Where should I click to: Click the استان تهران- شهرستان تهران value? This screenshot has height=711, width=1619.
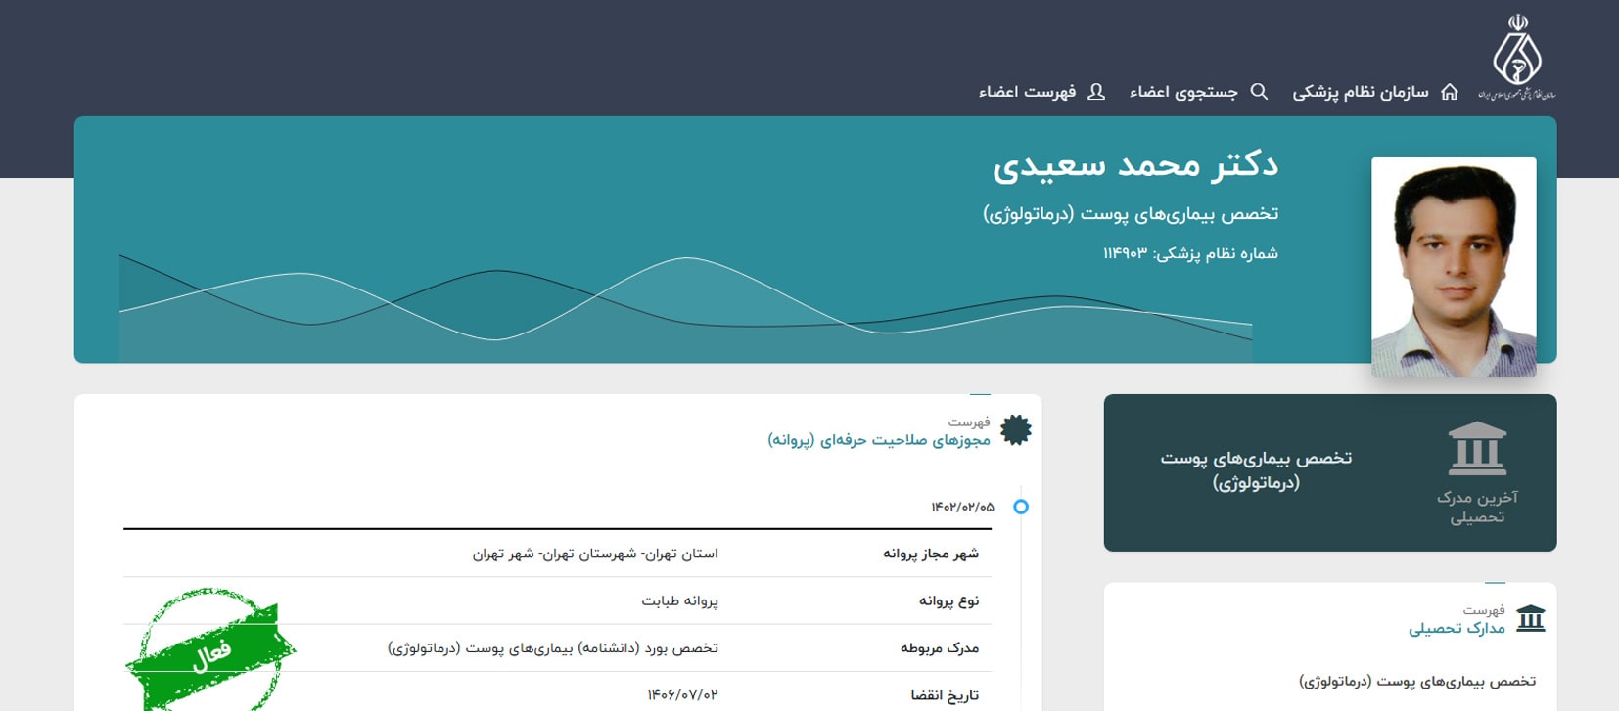point(595,554)
